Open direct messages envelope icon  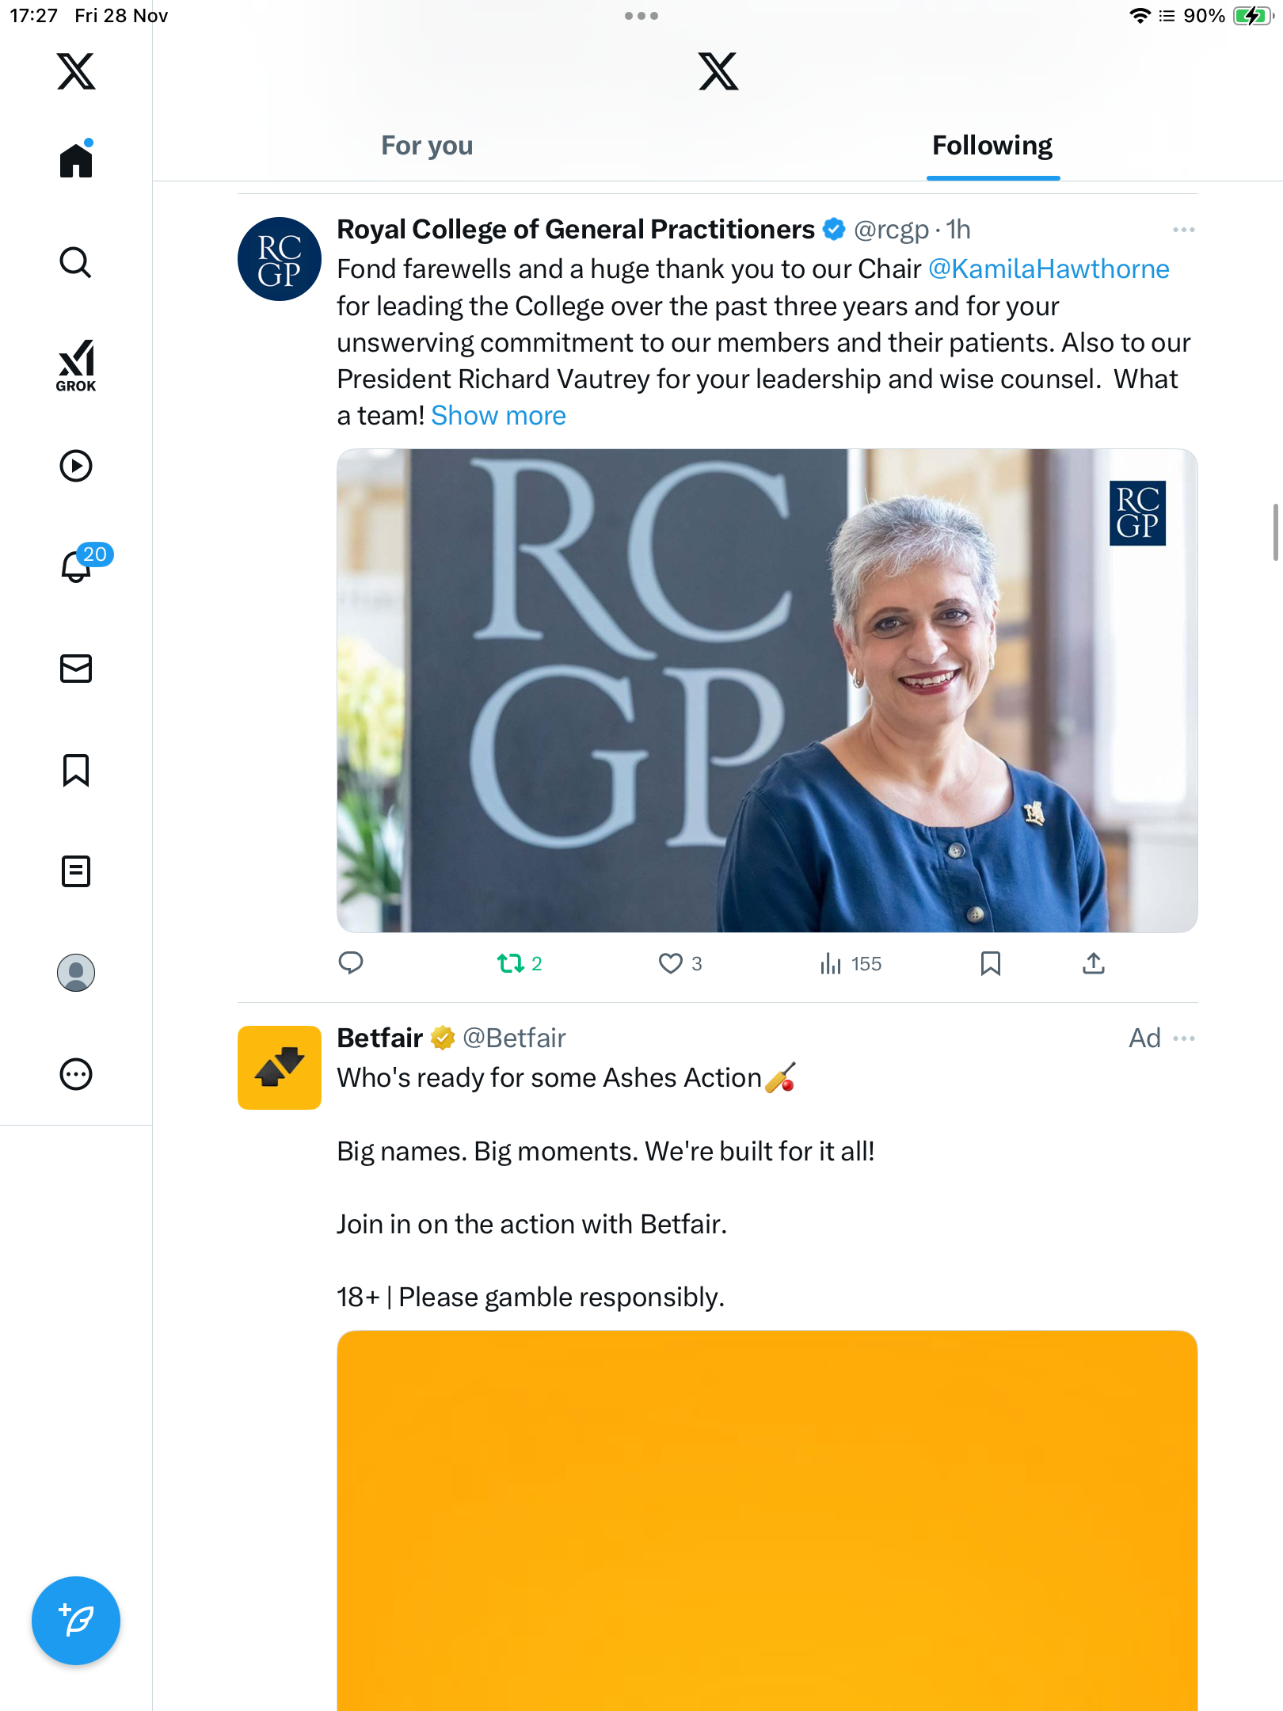coord(76,669)
